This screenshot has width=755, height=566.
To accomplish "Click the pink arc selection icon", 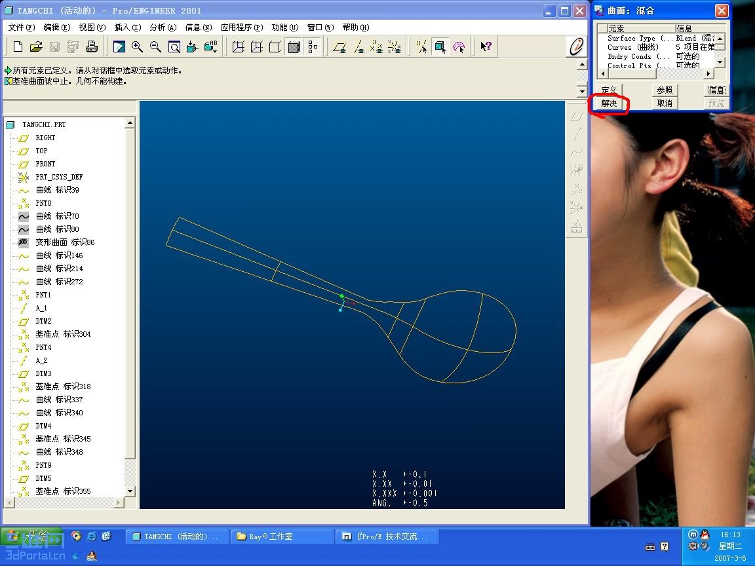I will 459,47.
